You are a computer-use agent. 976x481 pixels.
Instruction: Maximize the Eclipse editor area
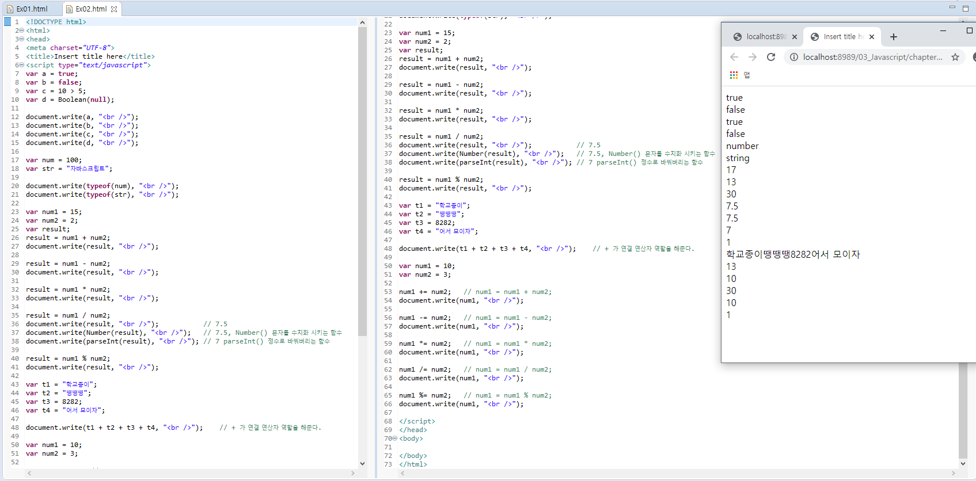pos(966,8)
